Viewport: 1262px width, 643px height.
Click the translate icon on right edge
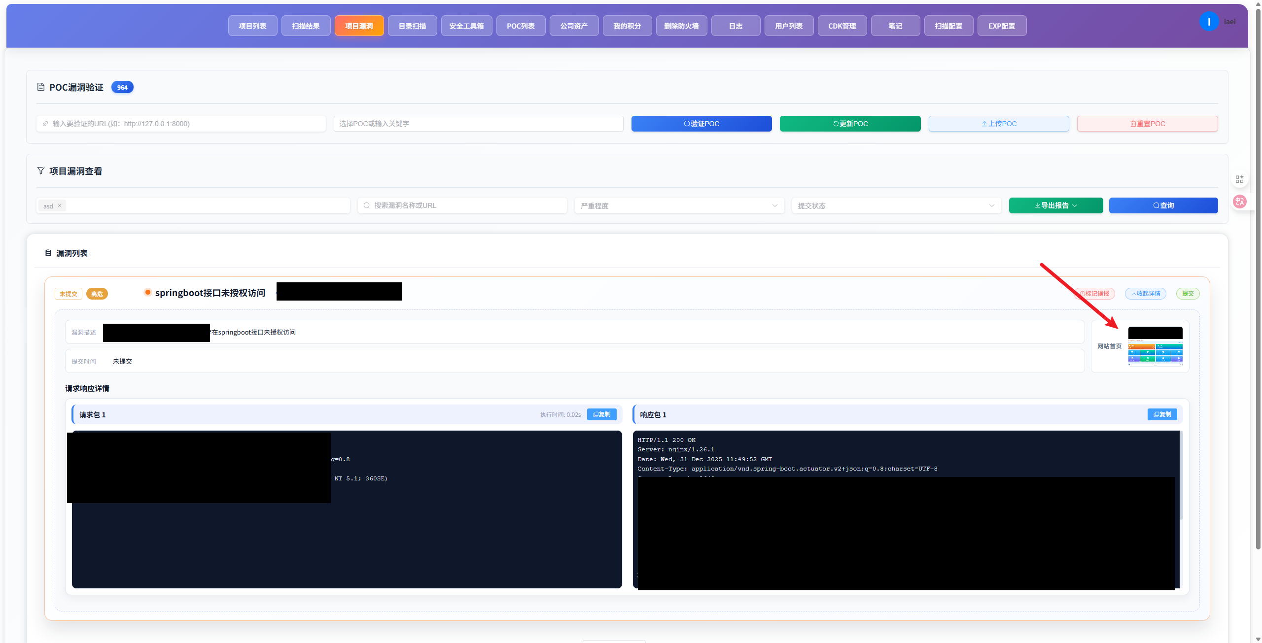pyautogui.click(x=1240, y=201)
